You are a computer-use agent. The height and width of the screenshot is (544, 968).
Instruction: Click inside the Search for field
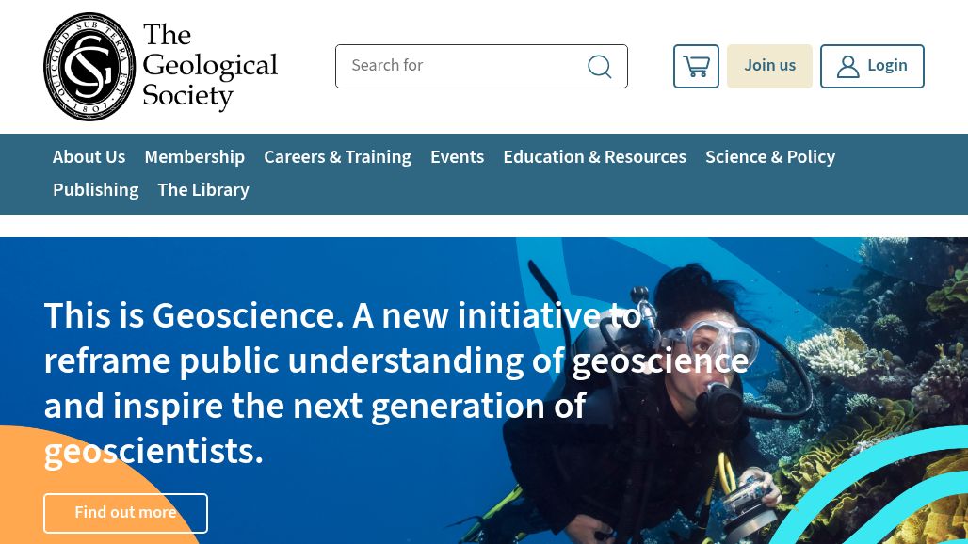point(452,66)
